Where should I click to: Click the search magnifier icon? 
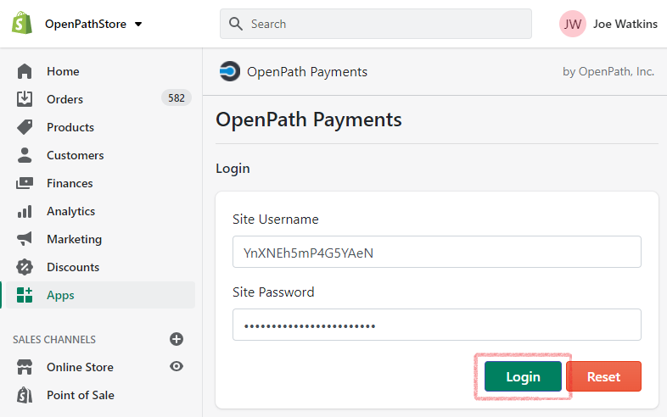click(x=236, y=24)
